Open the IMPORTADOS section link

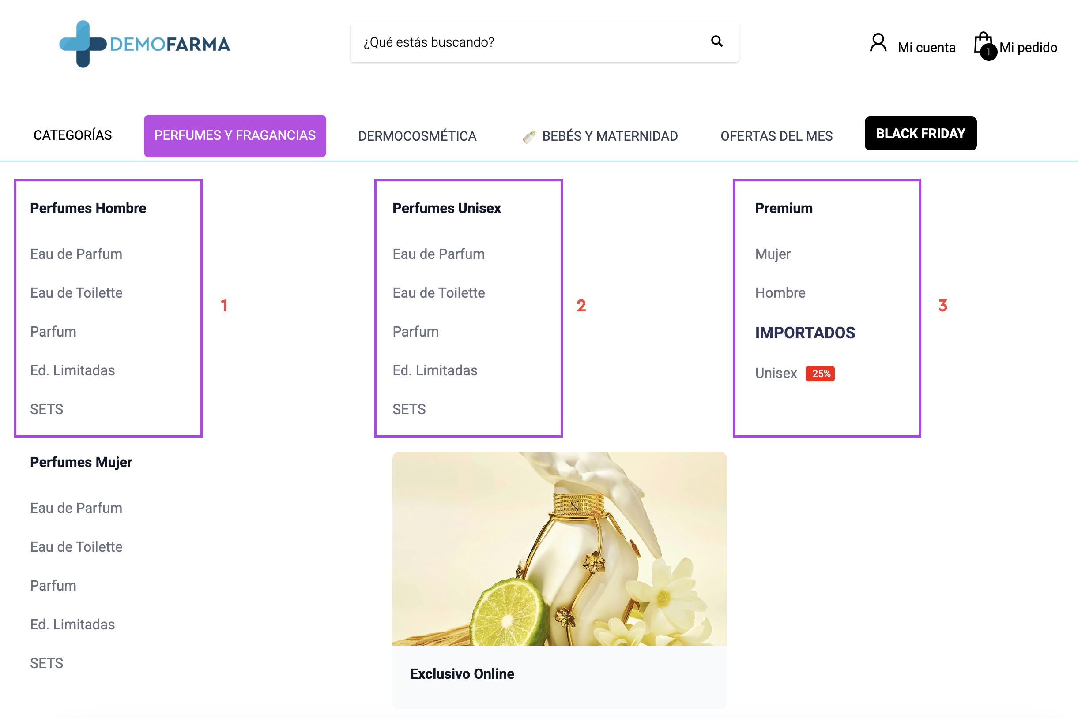click(805, 333)
